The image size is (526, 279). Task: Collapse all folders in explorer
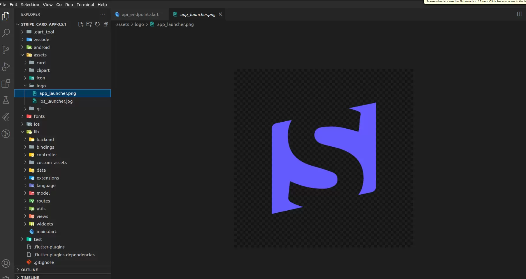click(x=106, y=24)
